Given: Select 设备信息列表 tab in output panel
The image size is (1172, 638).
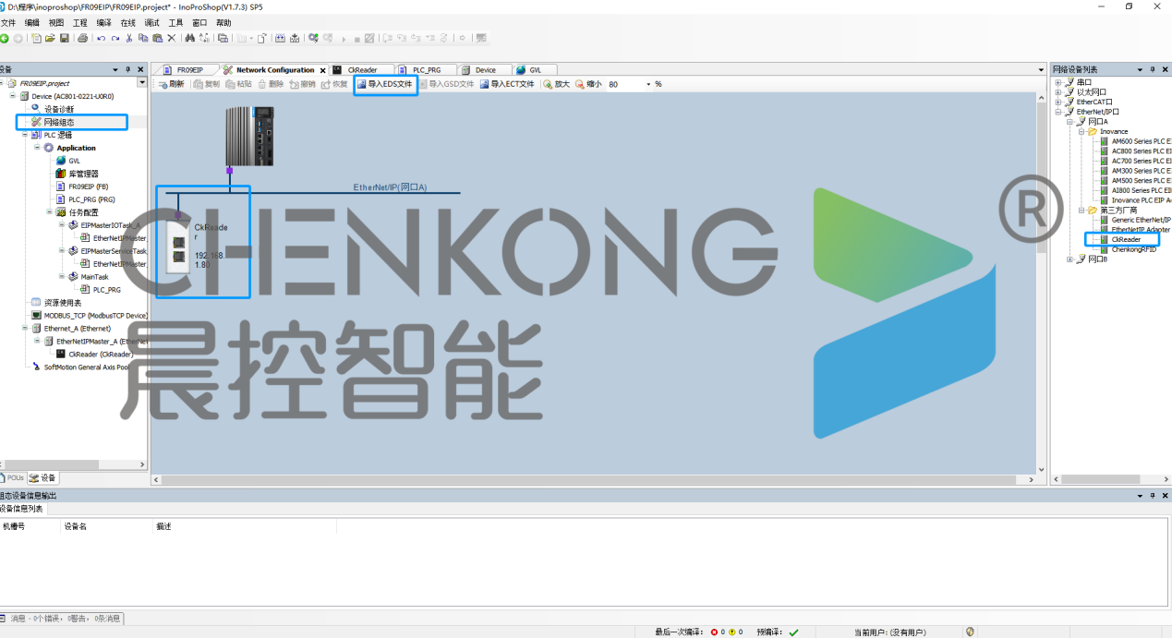Looking at the screenshot, I should (x=22, y=509).
